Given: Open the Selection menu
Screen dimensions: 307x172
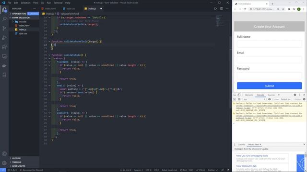Looking at the screenshot, I should point(25,3).
